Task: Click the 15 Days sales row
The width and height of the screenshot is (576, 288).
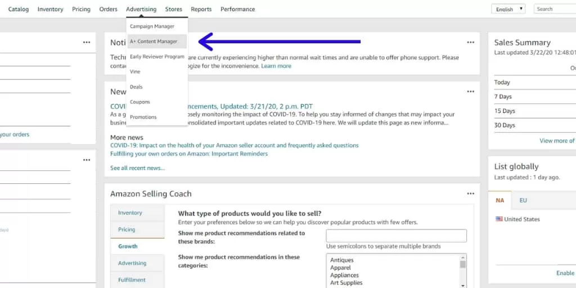Action: click(535, 111)
